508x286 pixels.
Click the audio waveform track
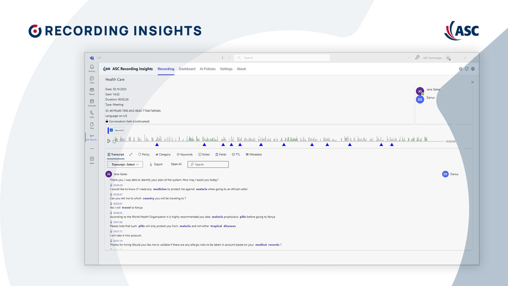(x=280, y=139)
